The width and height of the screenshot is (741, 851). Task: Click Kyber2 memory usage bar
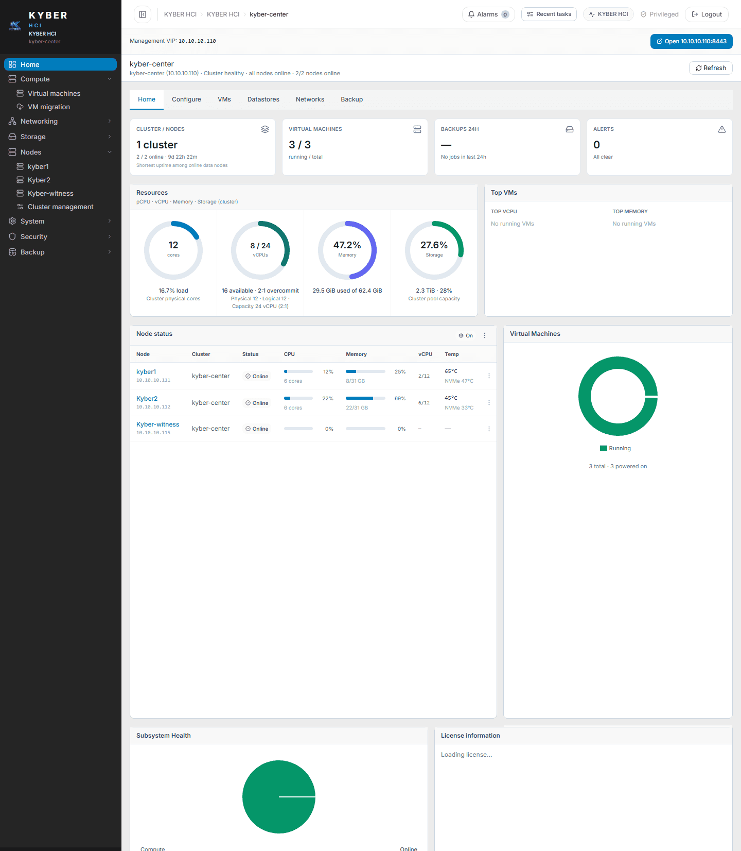pos(365,398)
